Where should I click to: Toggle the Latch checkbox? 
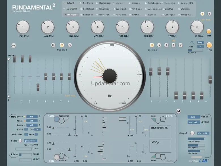(26, 129)
